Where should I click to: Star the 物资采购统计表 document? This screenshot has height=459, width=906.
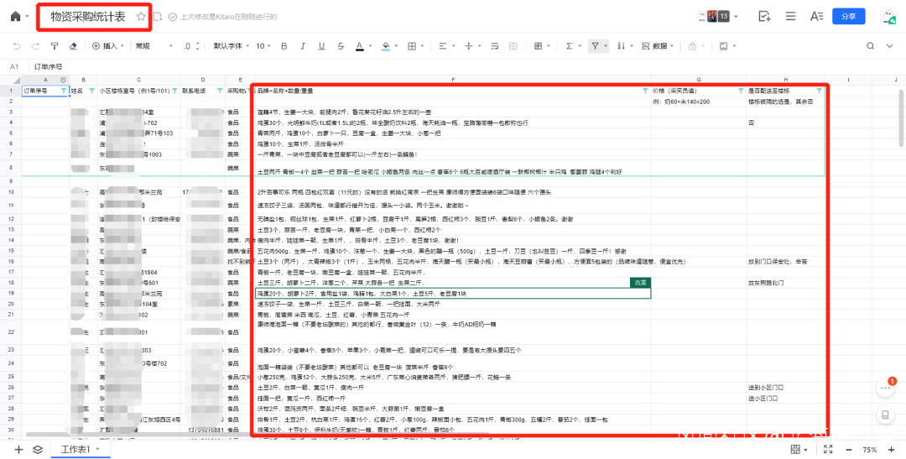point(140,17)
